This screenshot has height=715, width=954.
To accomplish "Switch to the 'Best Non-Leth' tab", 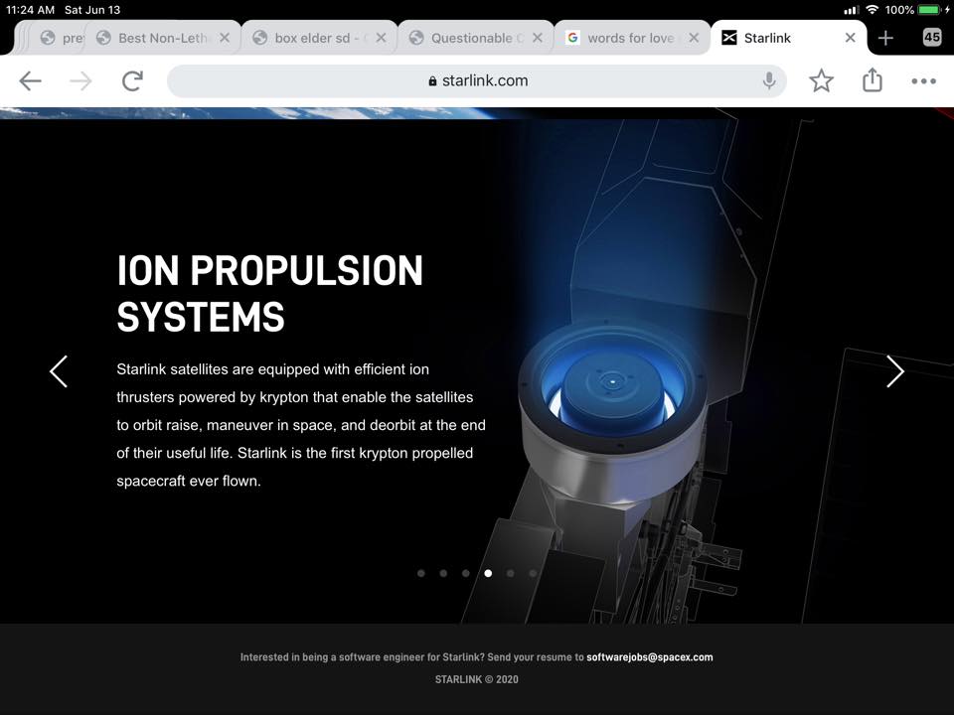I will coord(162,38).
